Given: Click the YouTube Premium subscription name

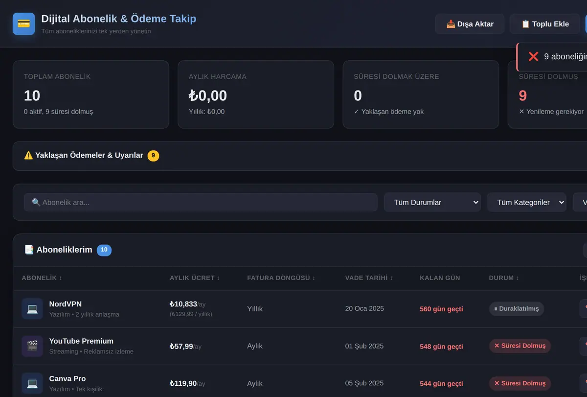Looking at the screenshot, I should click(81, 341).
